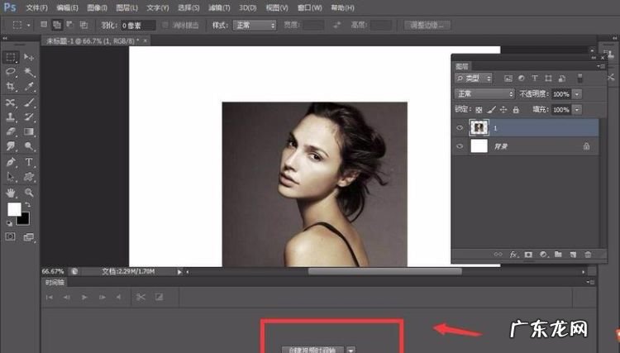620x353 pixels.
Task: Open the 滤镜(T) menu
Action: tap(218, 7)
